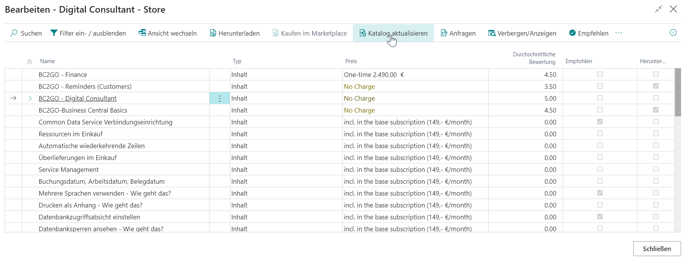Open the three-dot row menu for Digital Consultant

[x=219, y=99]
